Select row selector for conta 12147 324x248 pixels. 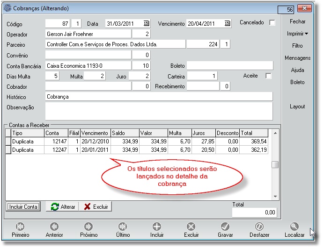[8, 142]
